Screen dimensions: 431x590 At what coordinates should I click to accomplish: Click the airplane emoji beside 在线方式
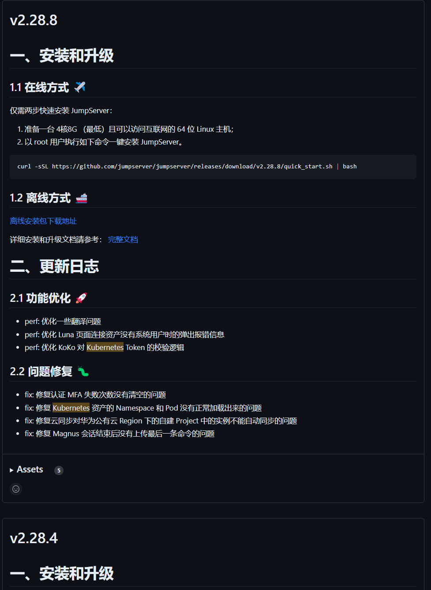click(x=80, y=87)
